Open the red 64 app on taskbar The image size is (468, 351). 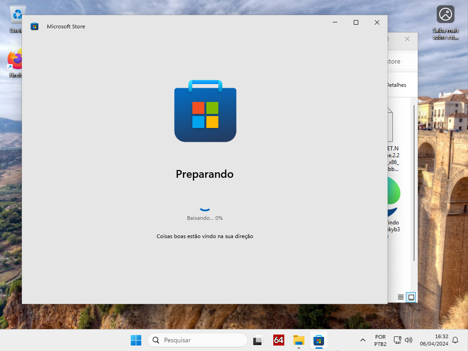[278, 340]
